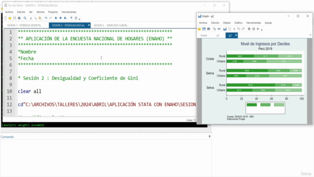Open Herramientas menu in Do-file Editor

(69, 12)
